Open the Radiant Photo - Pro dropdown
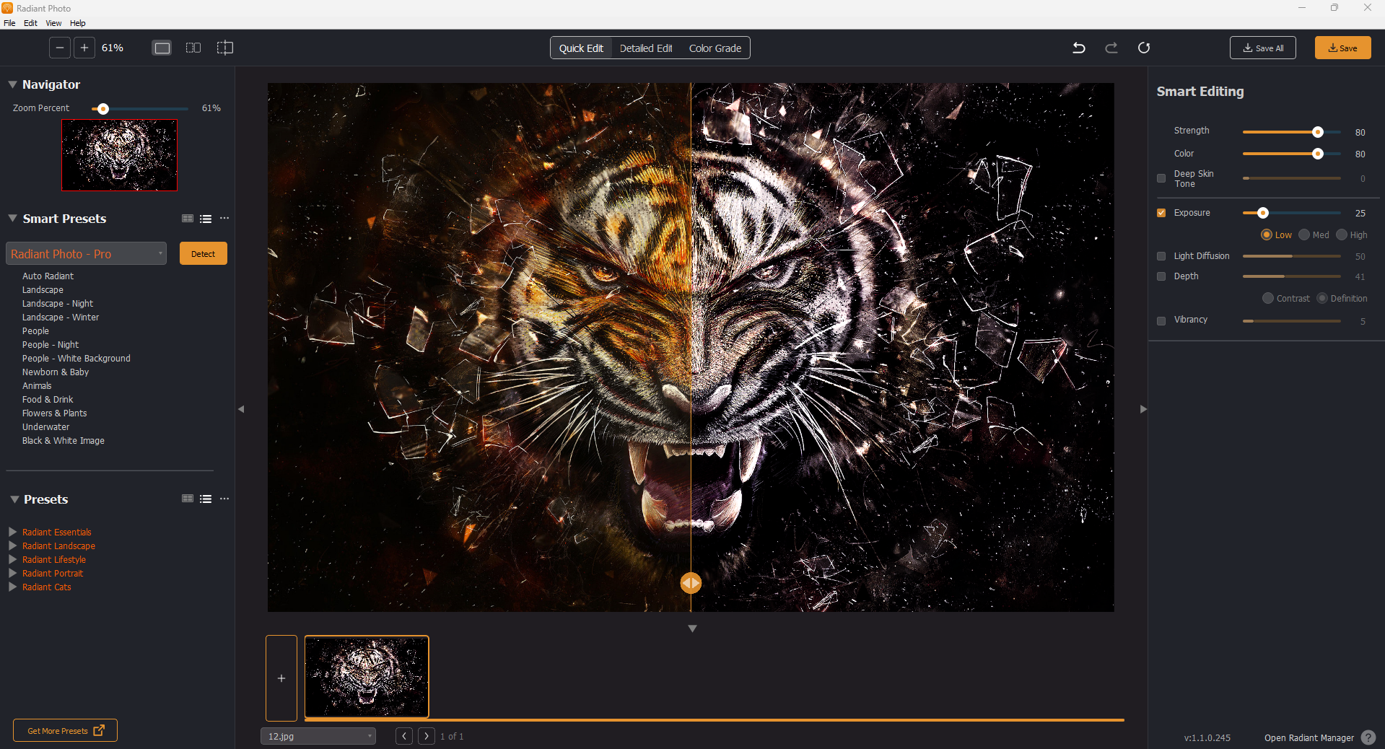Image resolution: width=1385 pixels, height=749 pixels. coord(87,253)
